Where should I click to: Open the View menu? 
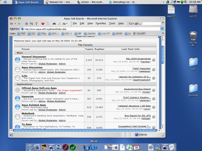pyautogui.click(x=90, y=24)
